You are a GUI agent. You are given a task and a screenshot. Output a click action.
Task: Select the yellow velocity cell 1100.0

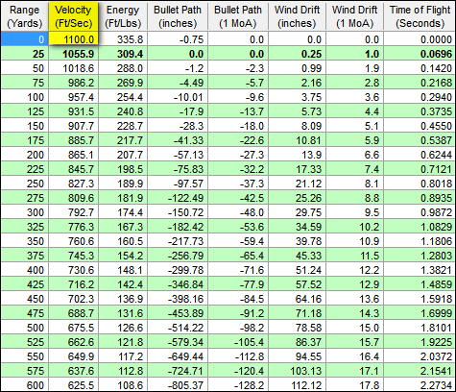[x=73, y=39]
